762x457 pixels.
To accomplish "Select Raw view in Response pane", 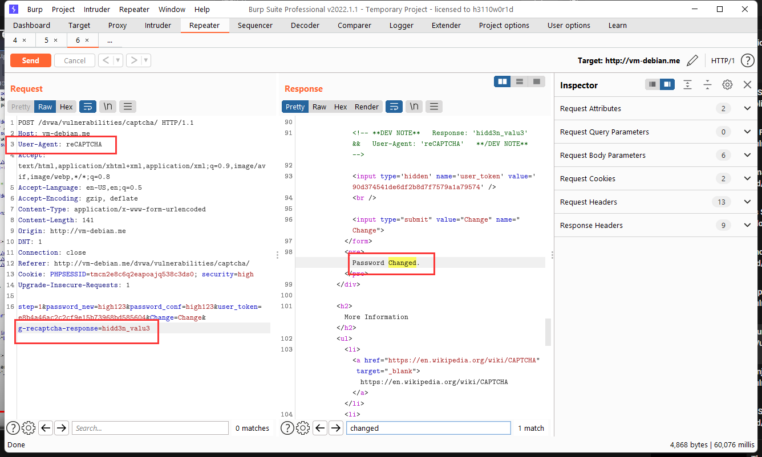I will tap(319, 107).
